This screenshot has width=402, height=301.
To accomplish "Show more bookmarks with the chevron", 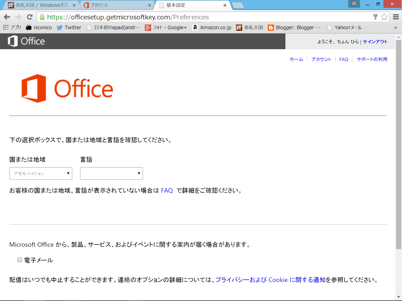I will click(395, 28).
